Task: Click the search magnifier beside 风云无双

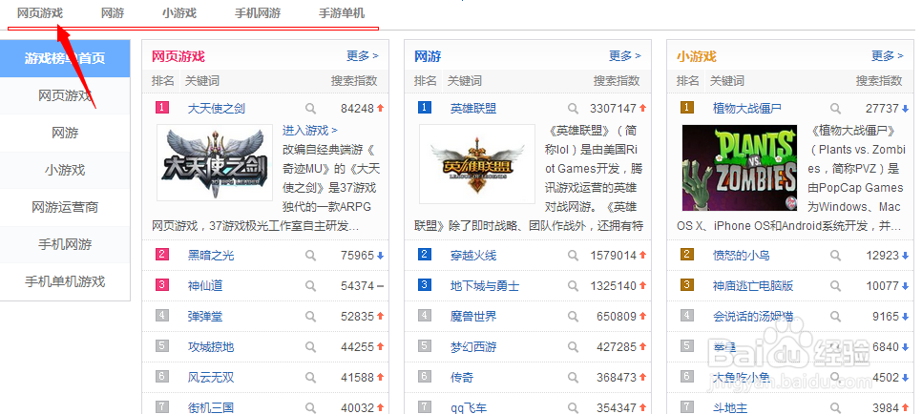Action: [310, 378]
